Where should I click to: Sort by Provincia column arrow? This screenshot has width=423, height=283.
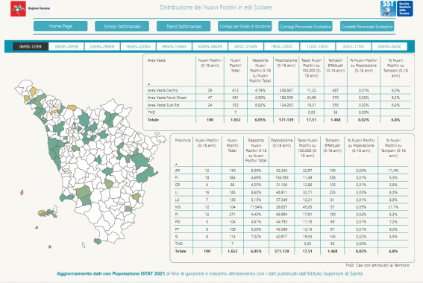pyautogui.click(x=176, y=164)
